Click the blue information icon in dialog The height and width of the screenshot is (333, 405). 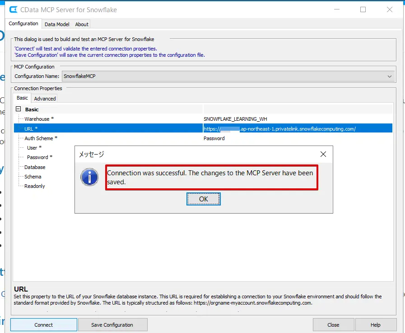point(89,177)
